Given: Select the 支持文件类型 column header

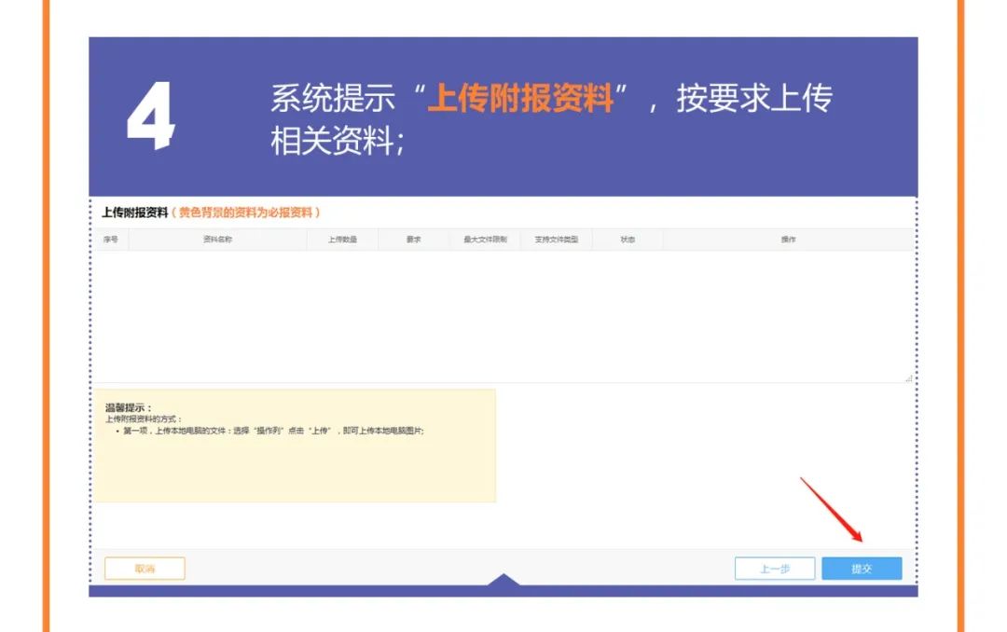Looking at the screenshot, I should tap(556, 240).
